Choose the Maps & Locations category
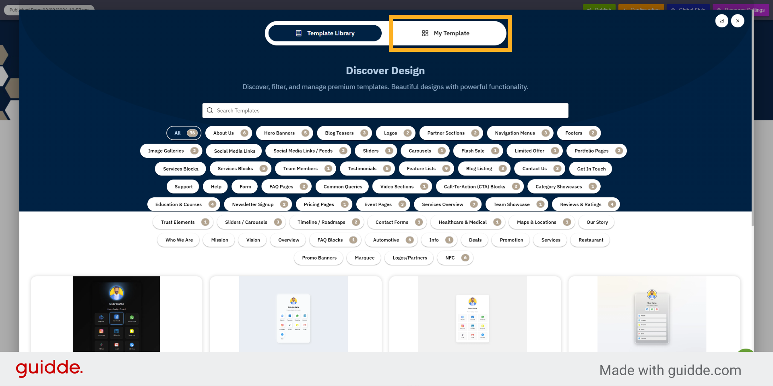Screen dimensions: 773x386 pyautogui.click(x=542, y=222)
